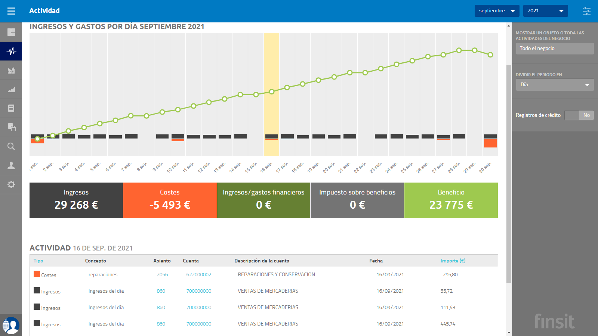
Task: Click the filter sliders icon in header
Action: 587,11
